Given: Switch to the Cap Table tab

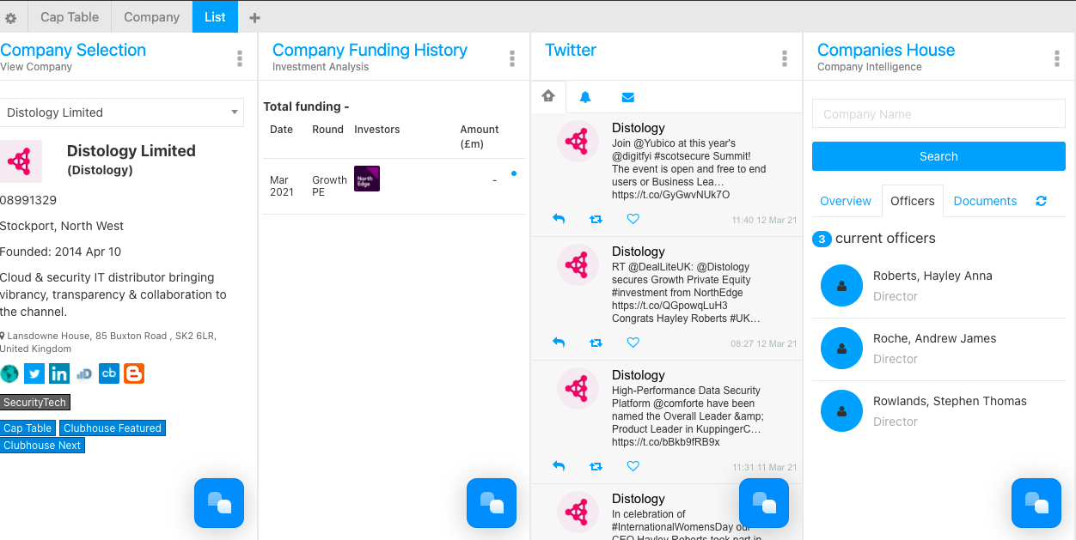Looking at the screenshot, I should pos(70,16).
